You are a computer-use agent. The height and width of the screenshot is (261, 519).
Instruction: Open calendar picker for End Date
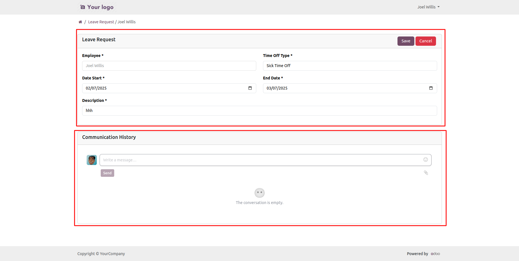[x=431, y=88]
